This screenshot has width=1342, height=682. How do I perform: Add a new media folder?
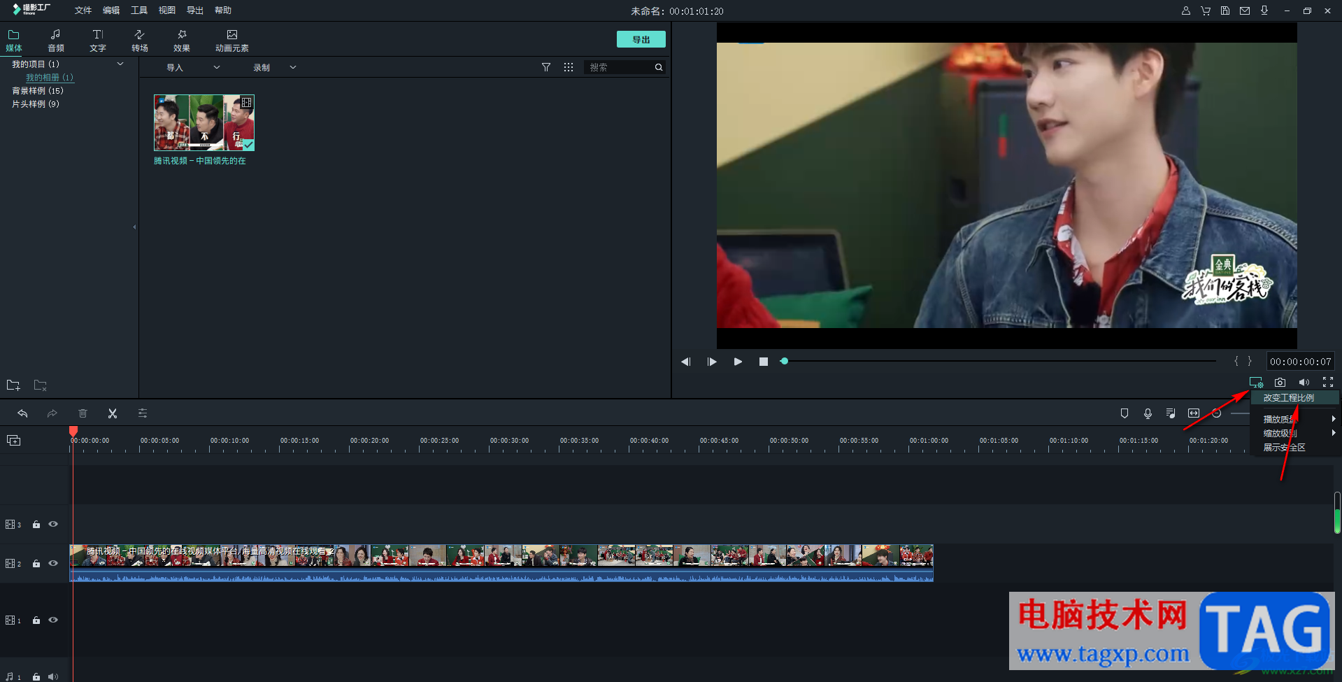point(13,385)
